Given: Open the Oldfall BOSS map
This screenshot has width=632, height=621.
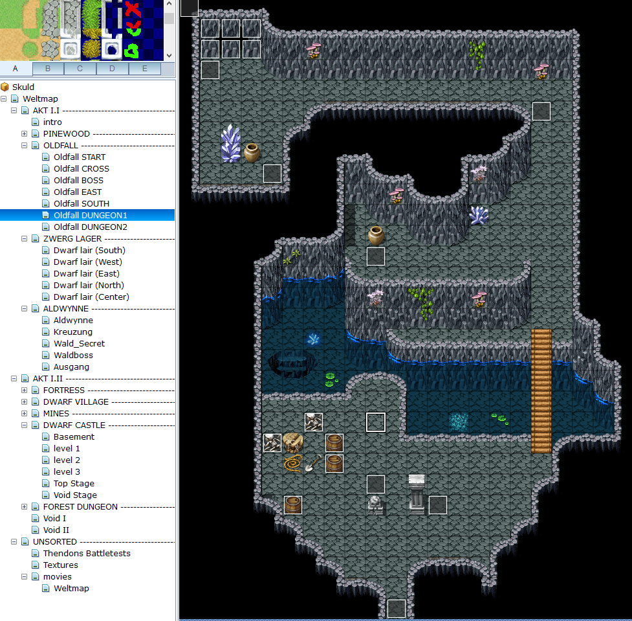Looking at the screenshot, I should [78, 180].
